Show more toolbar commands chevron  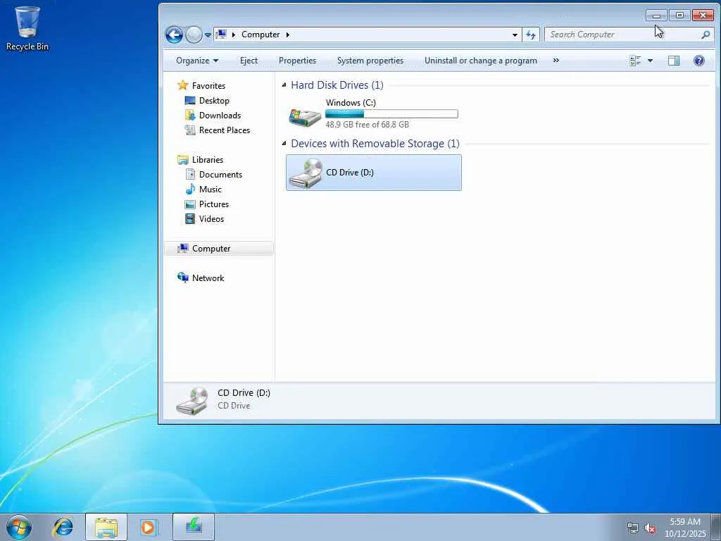click(556, 61)
